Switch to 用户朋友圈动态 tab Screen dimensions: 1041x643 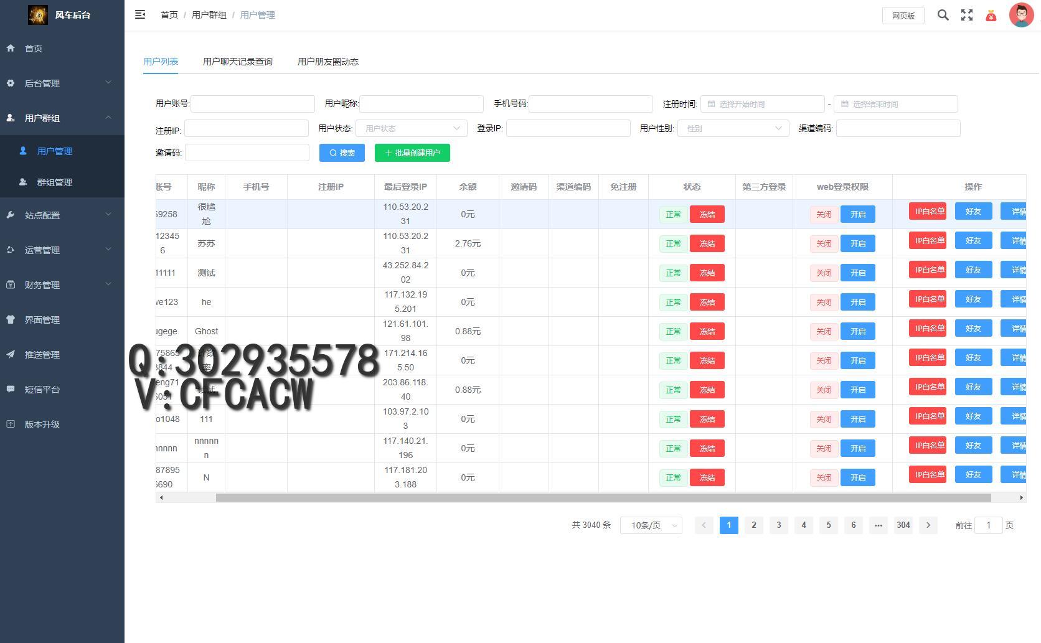coord(328,62)
